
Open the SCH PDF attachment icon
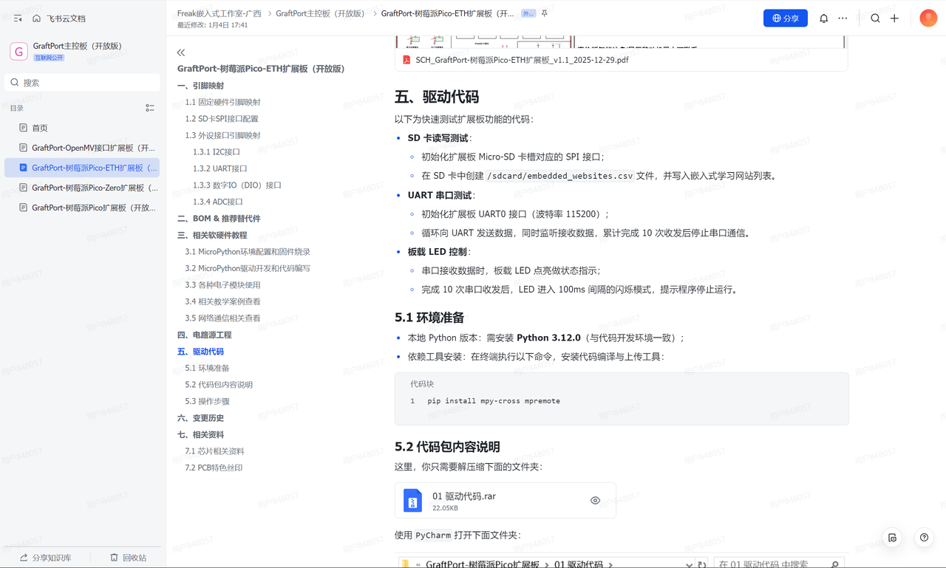[x=406, y=60]
